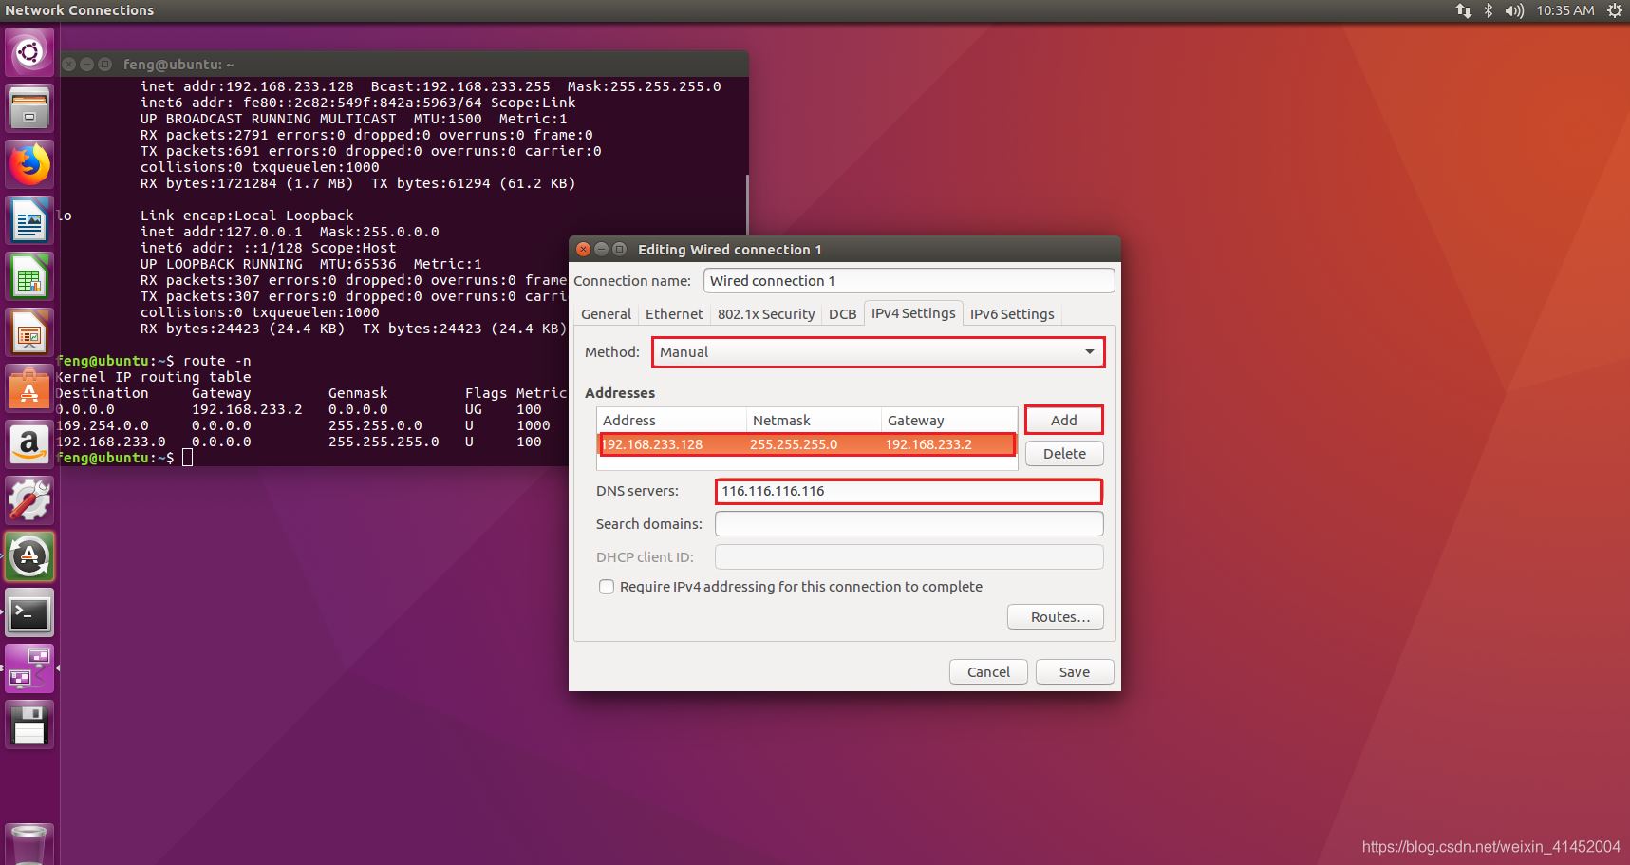
Task: Select the Ethernet tab
Action: click(674, 314)
